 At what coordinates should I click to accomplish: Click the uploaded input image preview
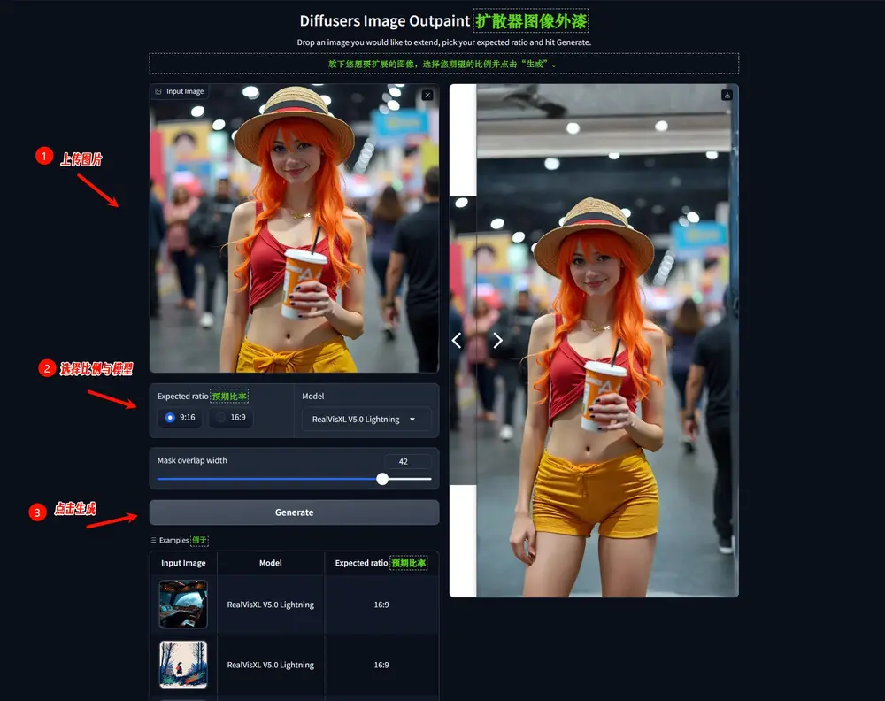pos(294,228)
